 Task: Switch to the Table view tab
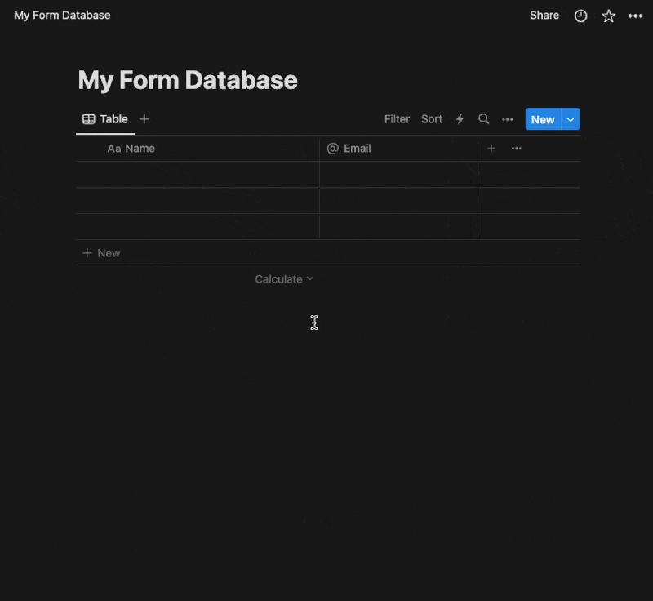click(x=113, y=119)
